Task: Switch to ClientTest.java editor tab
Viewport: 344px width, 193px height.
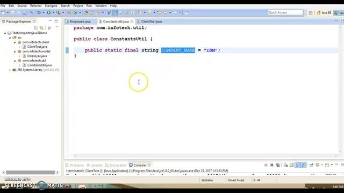Action: click(152, 21)
